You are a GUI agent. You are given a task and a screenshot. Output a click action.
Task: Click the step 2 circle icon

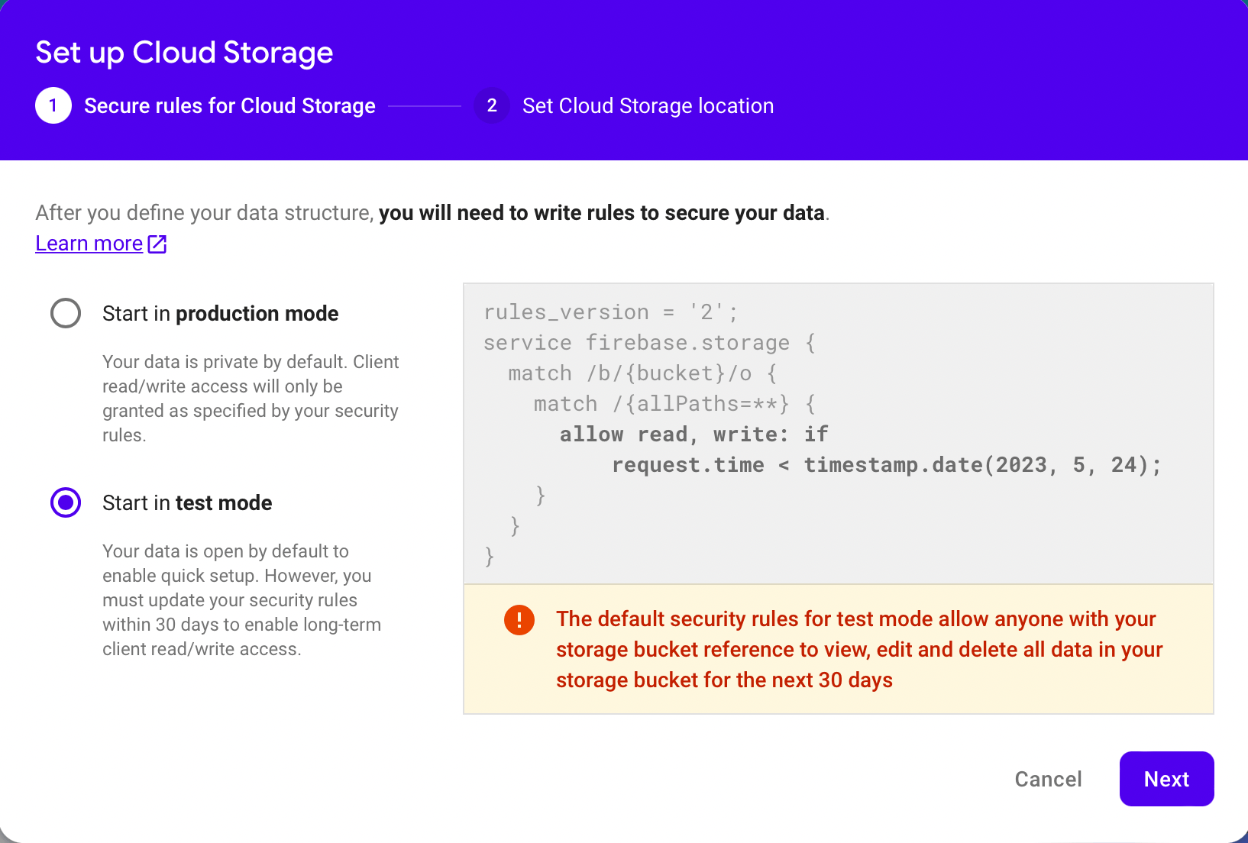492,105
